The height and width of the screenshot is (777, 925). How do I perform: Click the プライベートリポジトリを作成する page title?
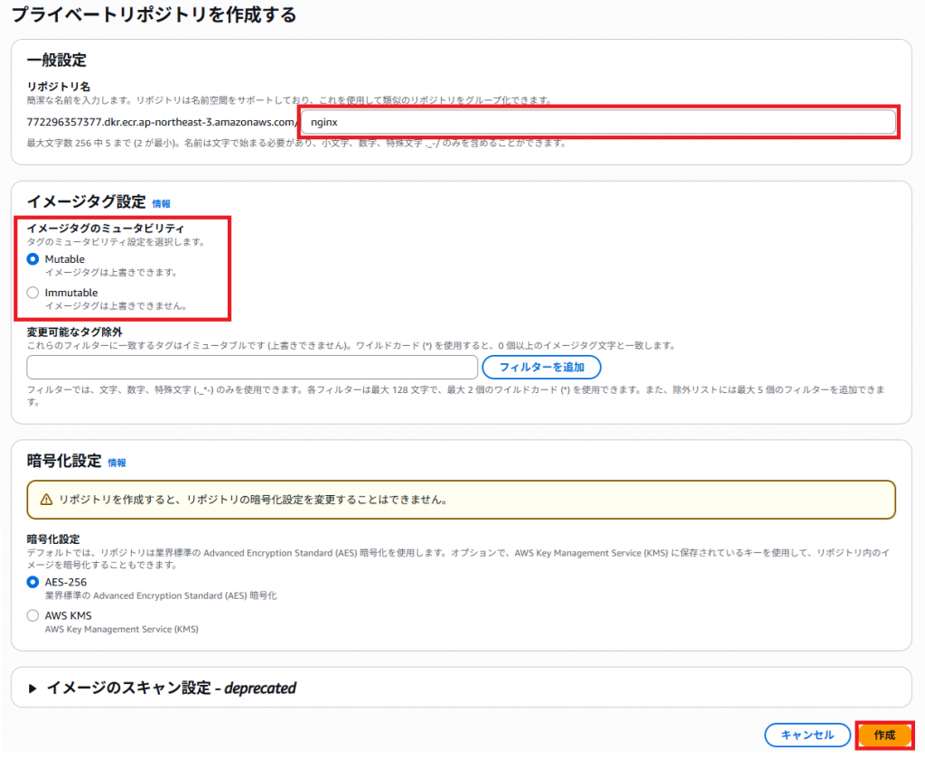click(154, 15)
